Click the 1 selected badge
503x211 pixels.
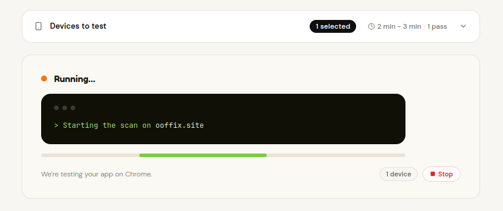[333, 26]
